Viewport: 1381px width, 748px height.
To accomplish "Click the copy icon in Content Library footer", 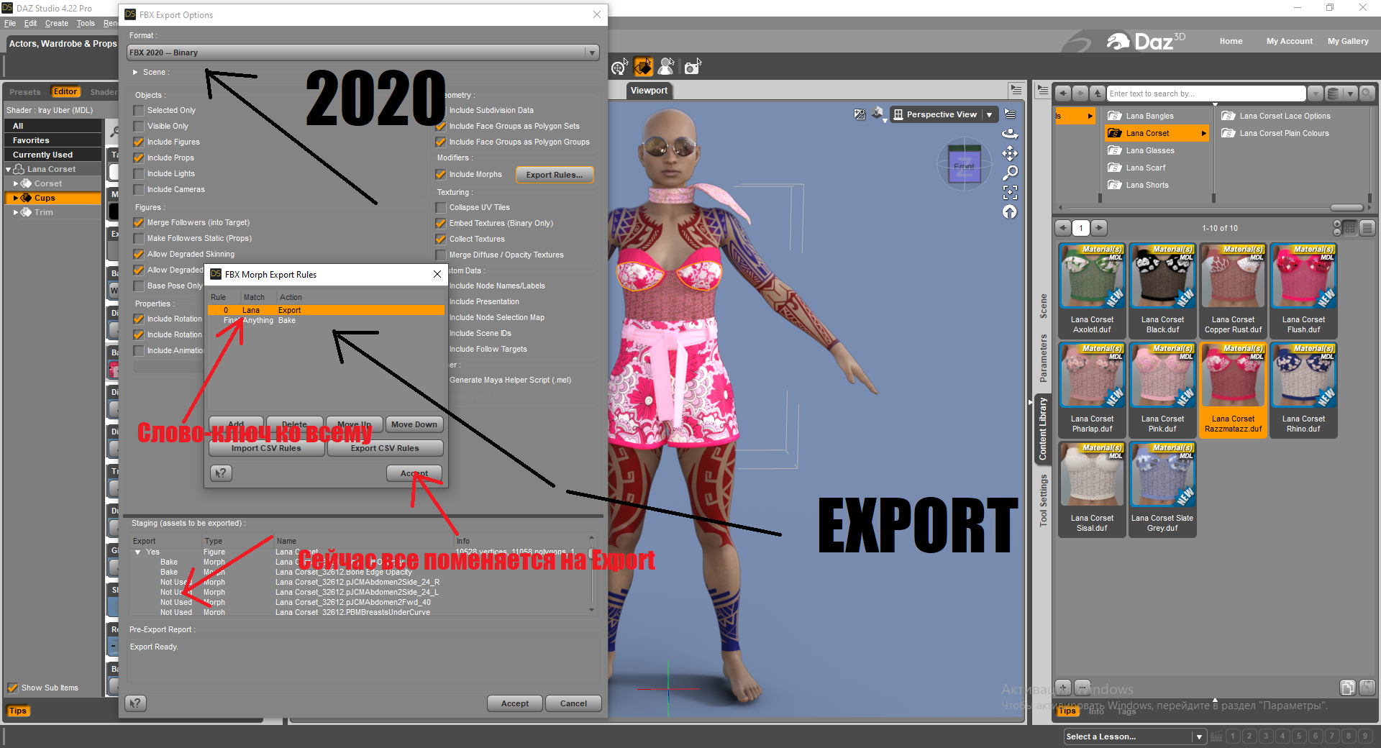I will [1348, 688].
